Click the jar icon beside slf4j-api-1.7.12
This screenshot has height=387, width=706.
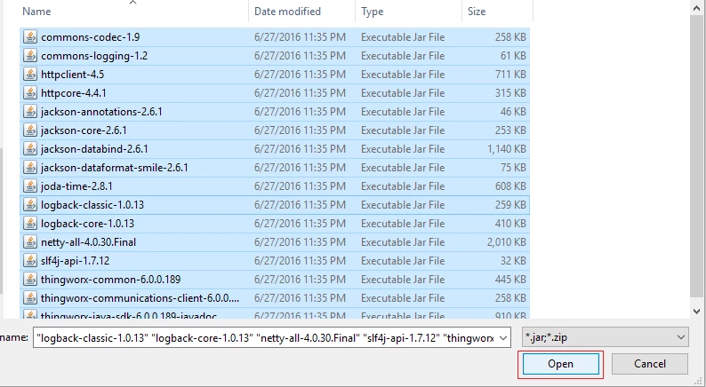(30, 261)
